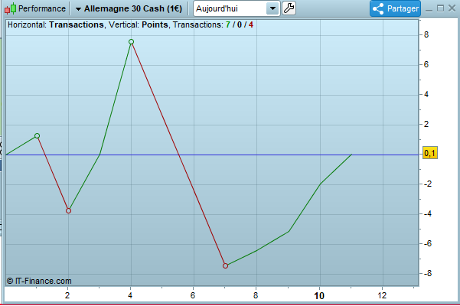The image size is (460, 306).
Task: Click the Performance candlestick icon
Action: pos(10,8)
